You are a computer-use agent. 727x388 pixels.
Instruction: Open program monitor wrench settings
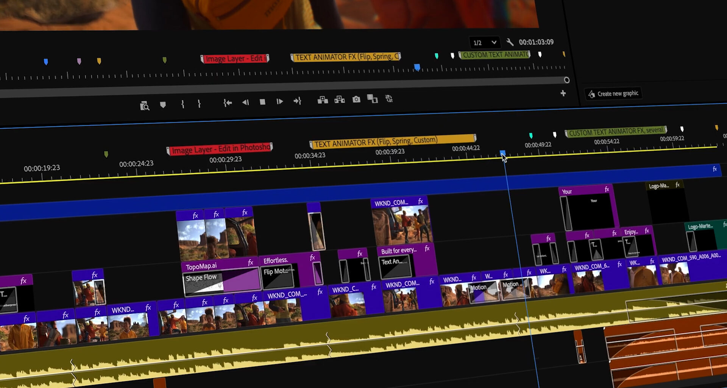pyautogui.click(x=510, y=42)
